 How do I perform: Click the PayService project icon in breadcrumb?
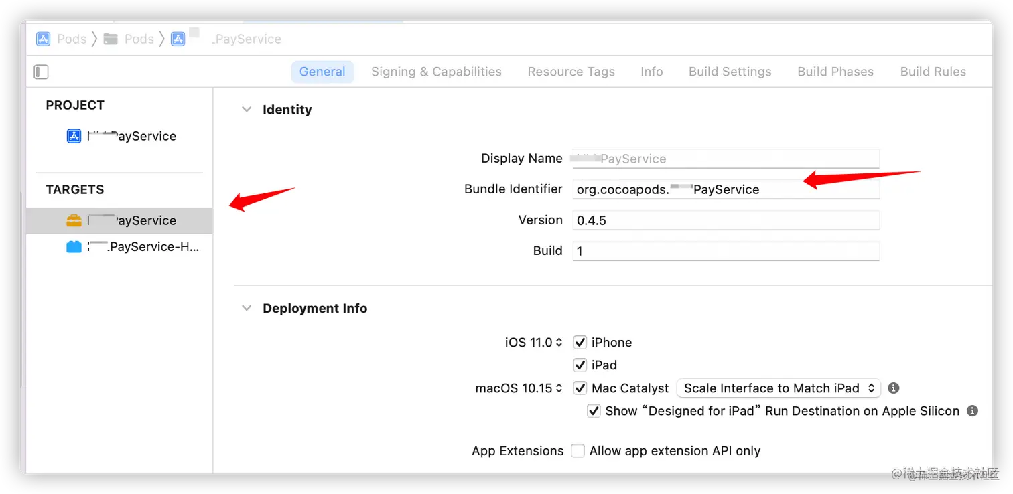pyautogui.click(x=178, y=39)
